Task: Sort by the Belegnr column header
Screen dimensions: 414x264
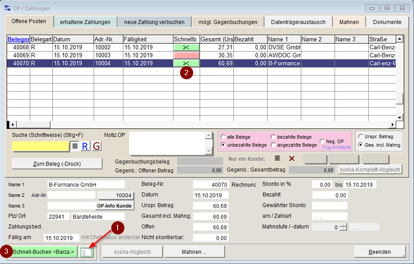Action: click(19, 40)
